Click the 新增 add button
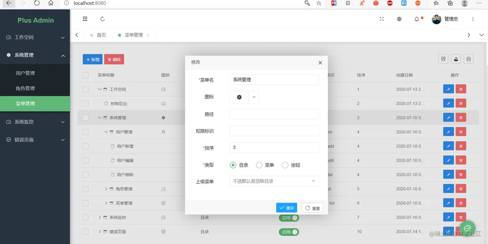 [x=93, y=59]
